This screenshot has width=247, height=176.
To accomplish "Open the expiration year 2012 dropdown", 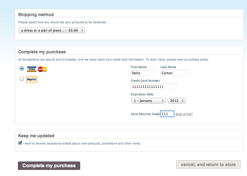I will pyautogui.click(x=176, y=101).
